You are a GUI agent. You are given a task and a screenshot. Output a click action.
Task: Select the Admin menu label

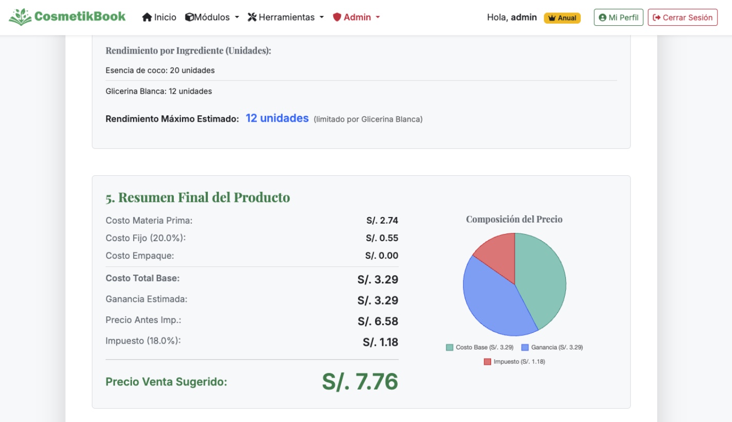point(357,18)
